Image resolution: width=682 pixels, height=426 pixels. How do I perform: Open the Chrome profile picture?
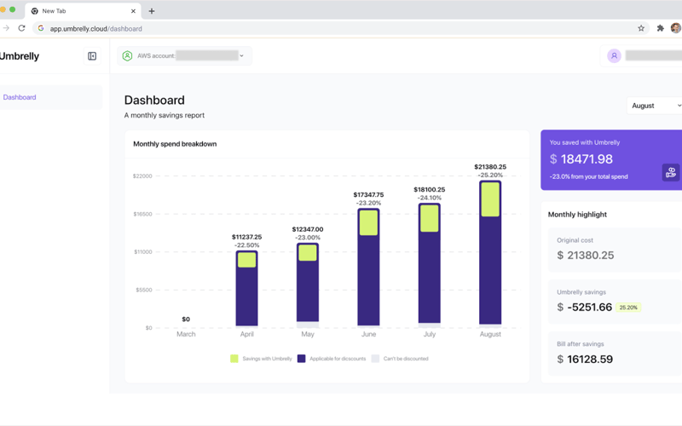[675, 28]
